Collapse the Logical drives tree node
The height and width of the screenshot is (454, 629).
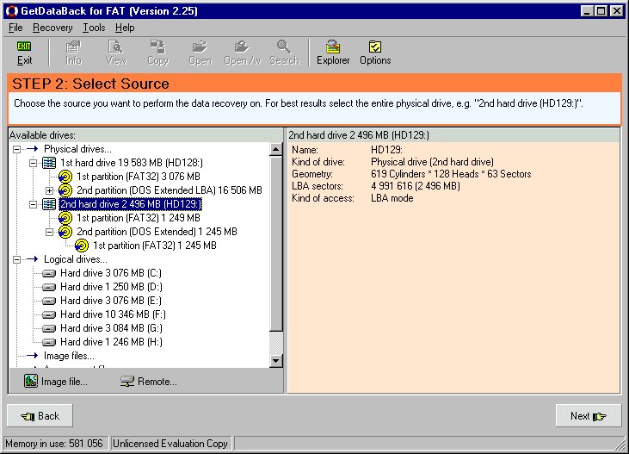pos(18,259)
